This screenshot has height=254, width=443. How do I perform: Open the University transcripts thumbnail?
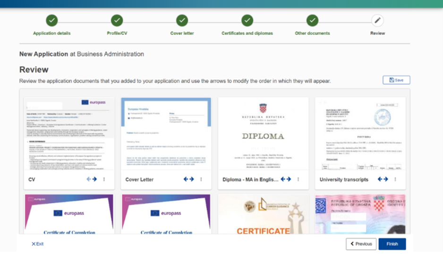pyautogui.click(x=360, y=134)
